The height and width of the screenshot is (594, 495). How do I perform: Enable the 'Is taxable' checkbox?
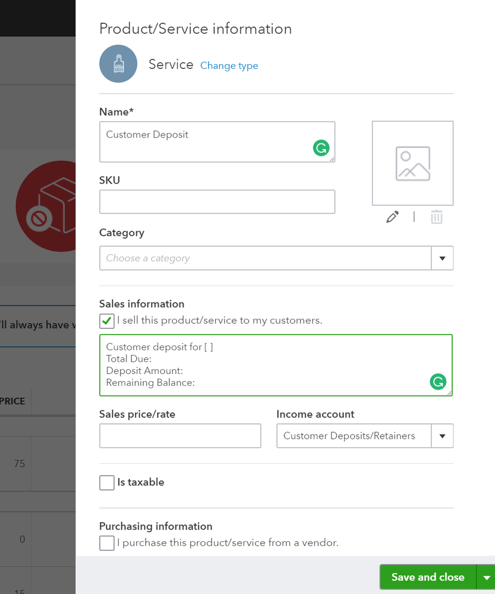[106, 482]
